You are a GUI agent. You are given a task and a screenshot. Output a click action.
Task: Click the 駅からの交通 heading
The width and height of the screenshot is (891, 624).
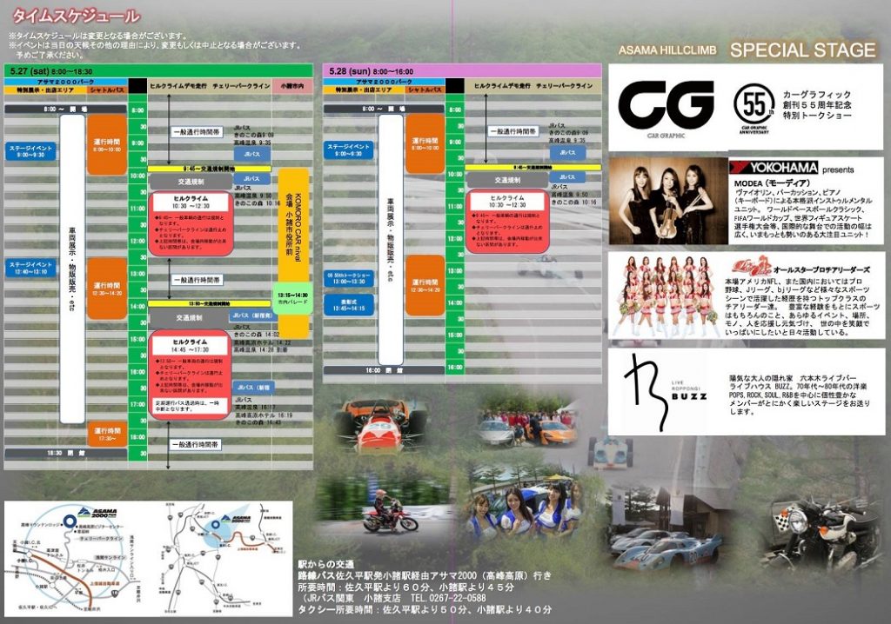(325, 565)
